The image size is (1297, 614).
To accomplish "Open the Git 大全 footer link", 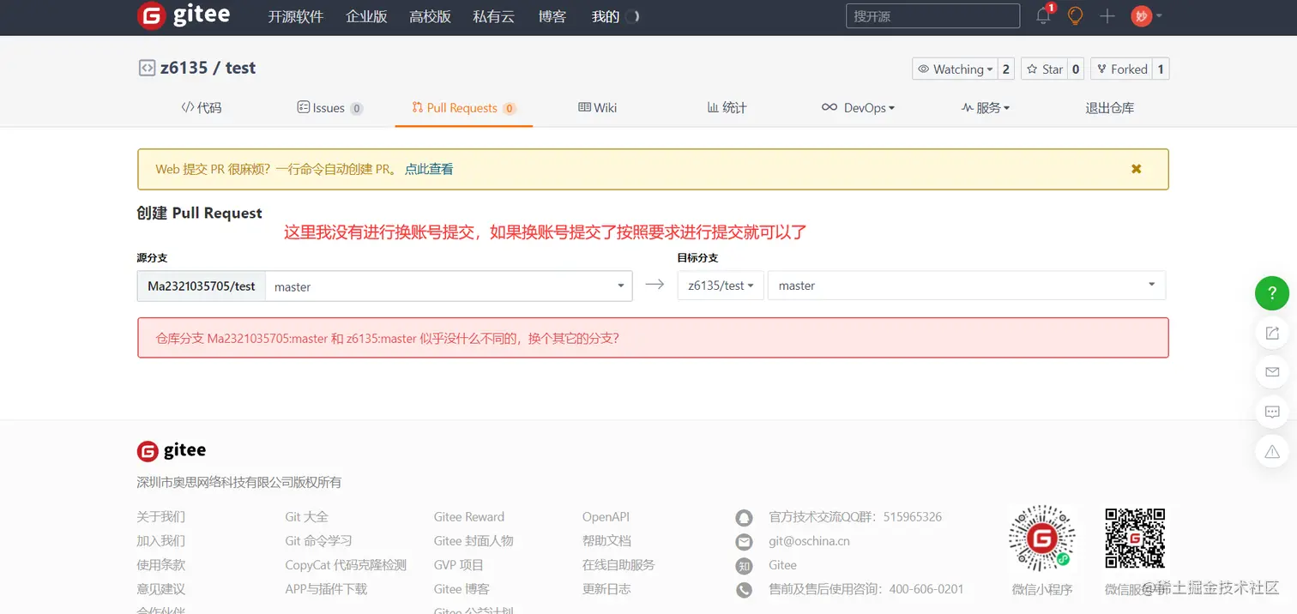I will click(x=307, y=517).
